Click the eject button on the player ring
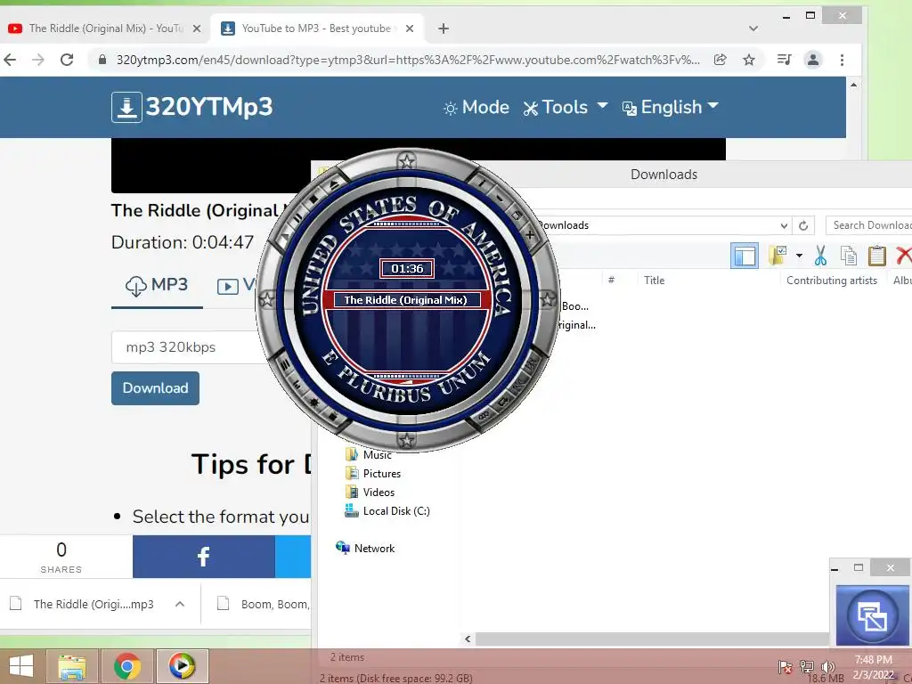This screenshot has height=684, width=912. pyautogui.click(x=335, y=184)
